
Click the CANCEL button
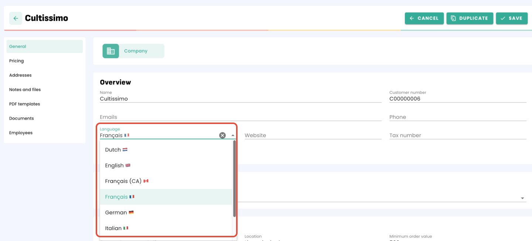[424, 18]
